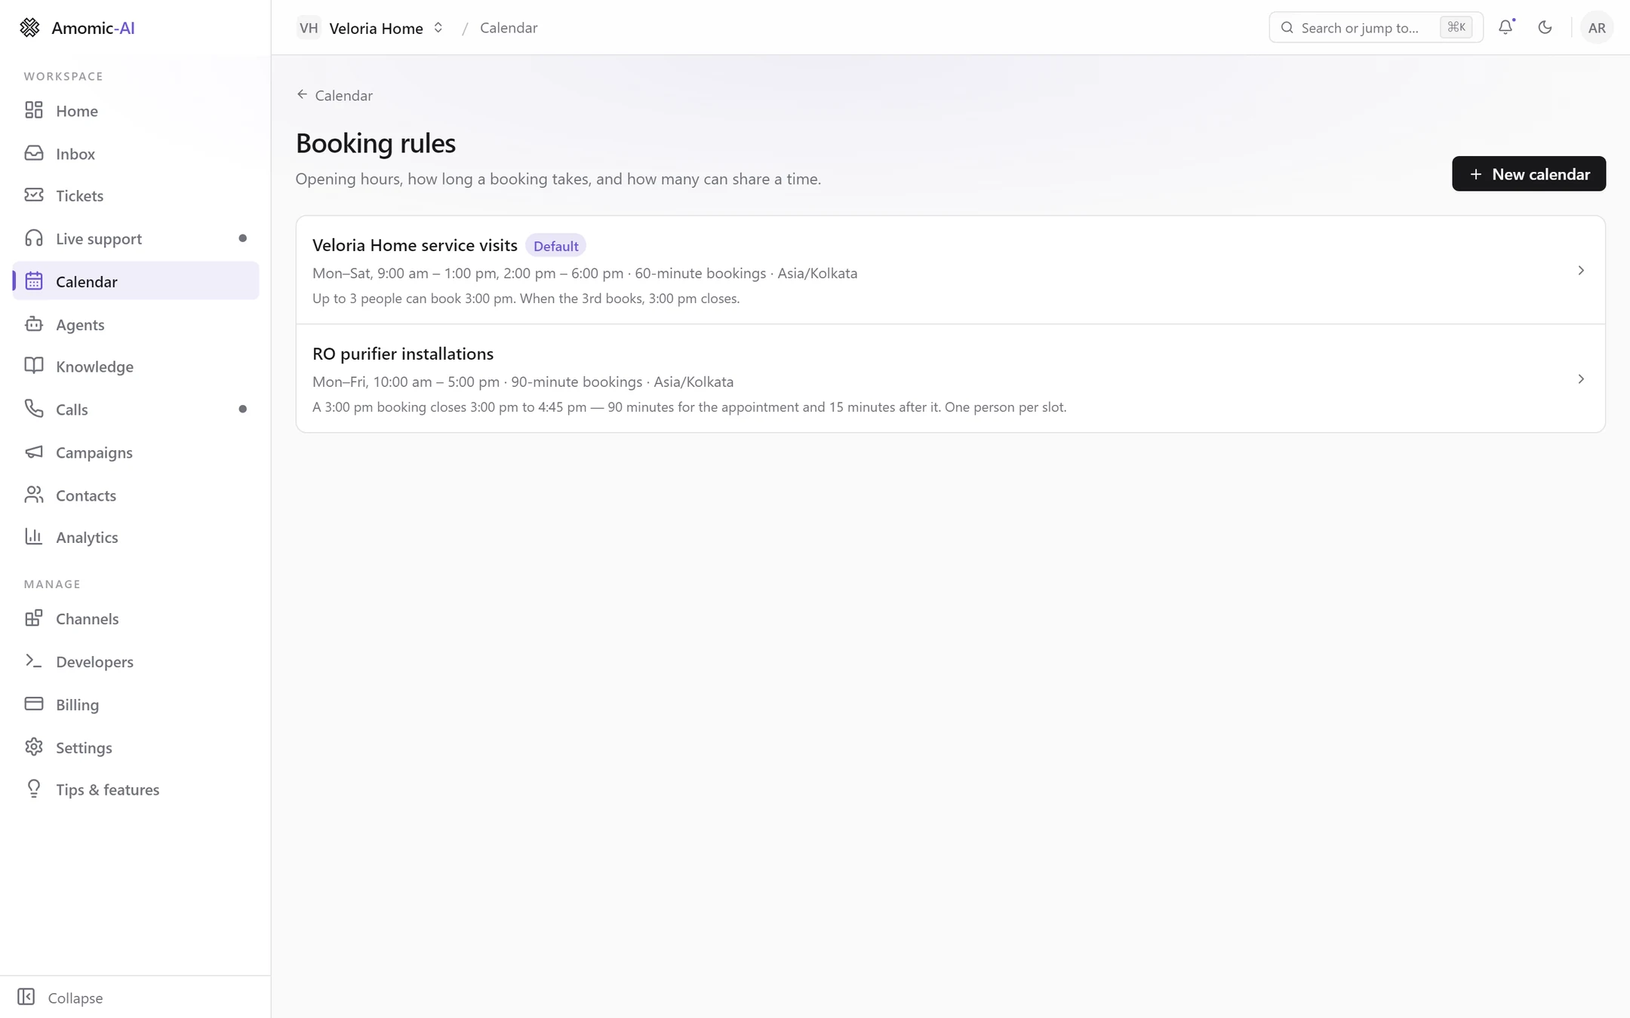Click the Mon–Sat 60-minute bookings schedule text
This screenshot has width=1630, height=1018.
[x=585, y=273]
